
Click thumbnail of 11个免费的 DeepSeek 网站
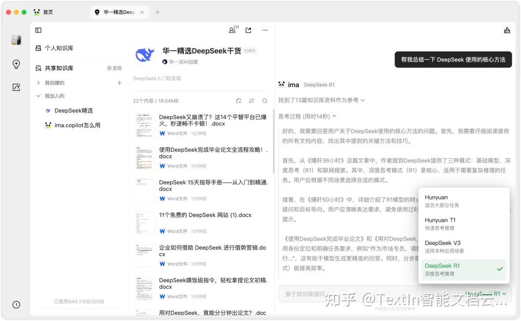[144, 223]
